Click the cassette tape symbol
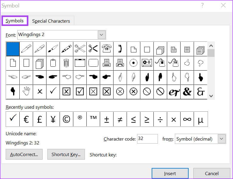233x179 pixels. tap(147, 63)
